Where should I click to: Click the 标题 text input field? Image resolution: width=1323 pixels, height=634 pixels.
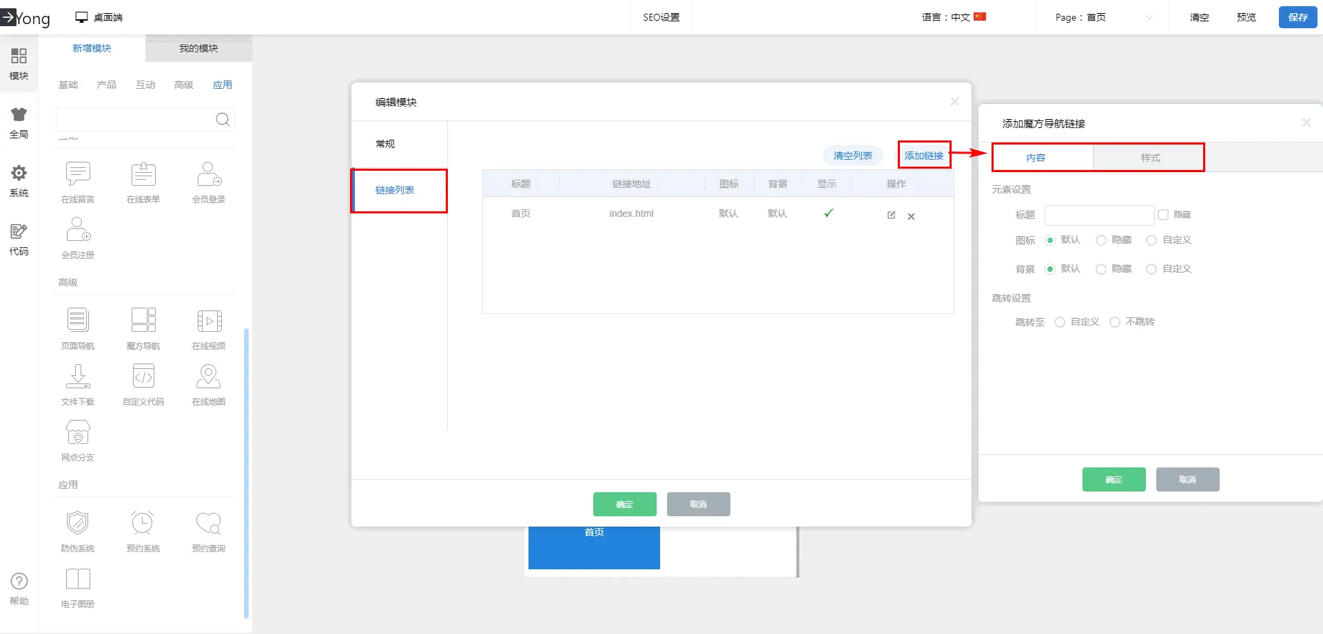1098,215
